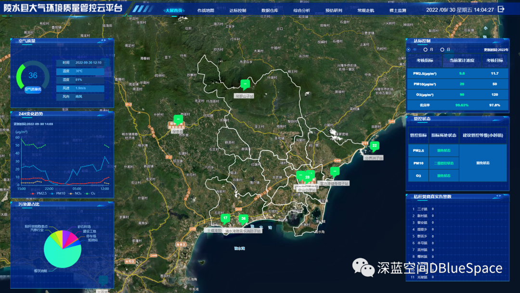Click the PM2.5 concentration value 9.8

click(462, 73)
